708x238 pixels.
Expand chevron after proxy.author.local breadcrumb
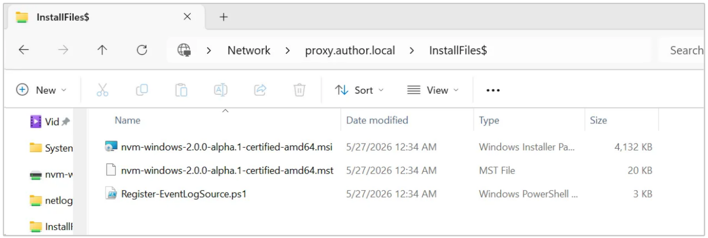(412, 51)
